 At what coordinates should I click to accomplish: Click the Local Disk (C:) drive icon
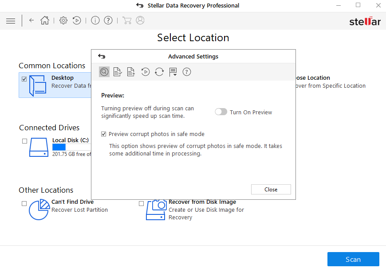point(39,147)
